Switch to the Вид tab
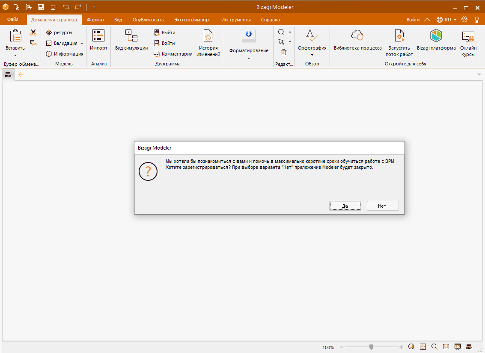Viewport: 485px width, 353px height. (x=118, y=20)
